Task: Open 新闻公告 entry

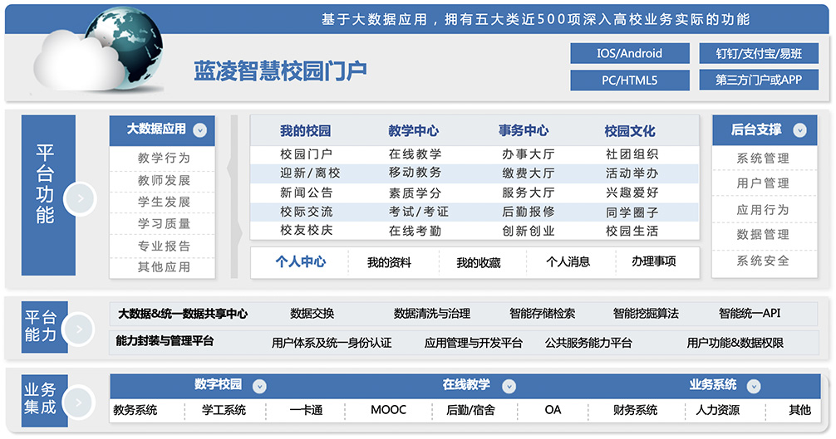Action: [306, 193]
